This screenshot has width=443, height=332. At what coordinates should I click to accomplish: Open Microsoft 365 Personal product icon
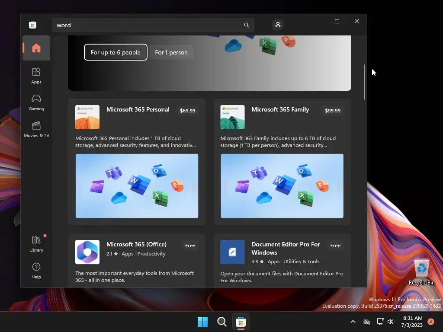tap(87, 117)
